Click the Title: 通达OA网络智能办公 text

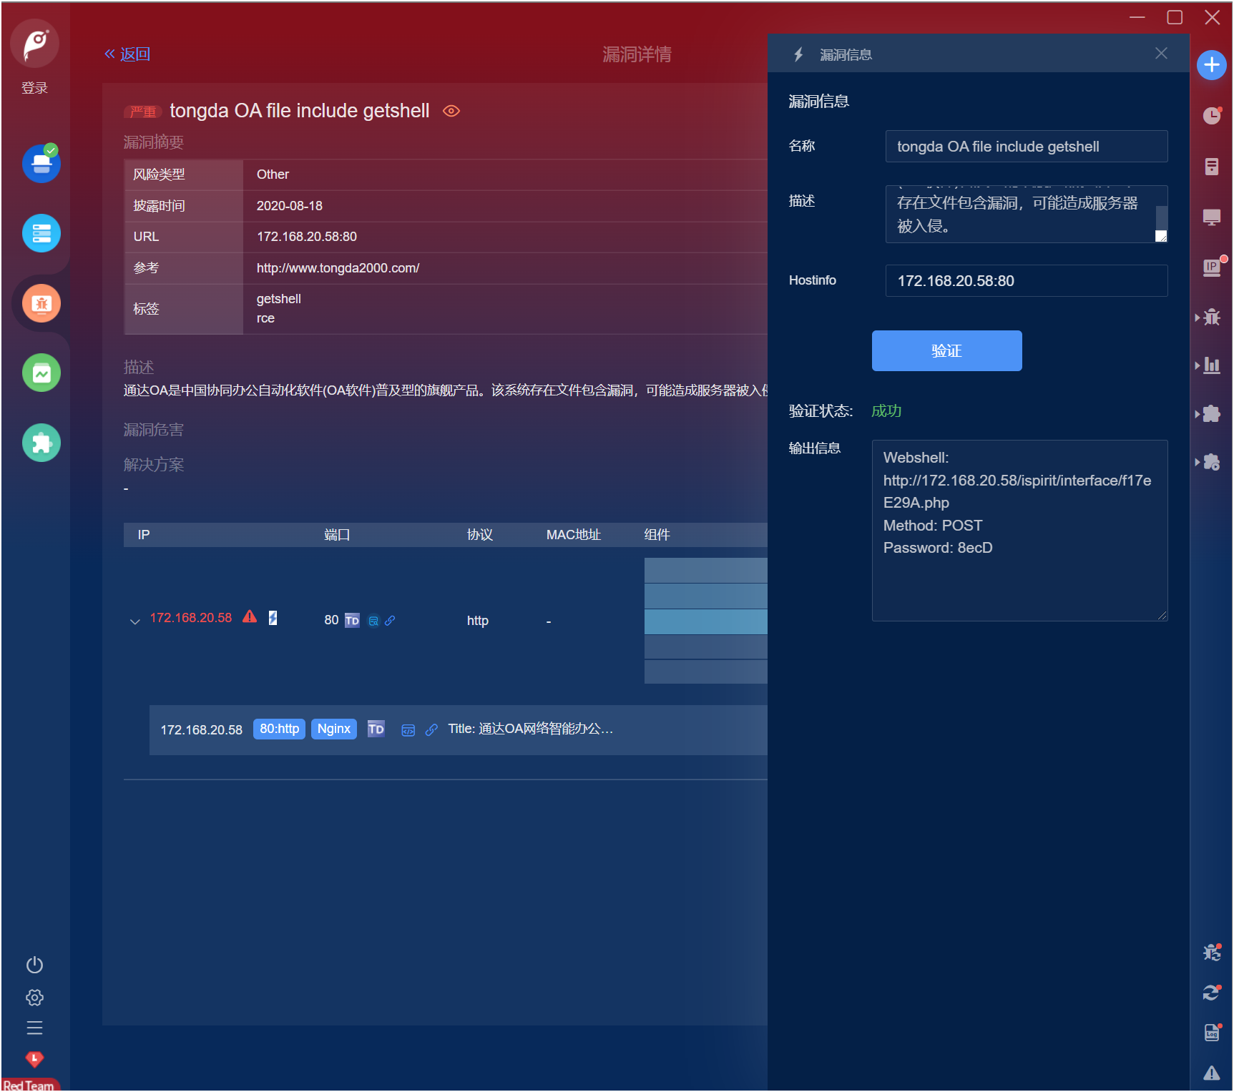pyautogui.click(x=531, y=729)
